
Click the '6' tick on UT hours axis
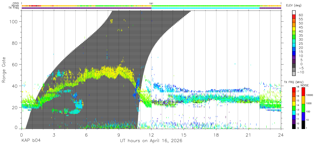[x=86, y=135]
